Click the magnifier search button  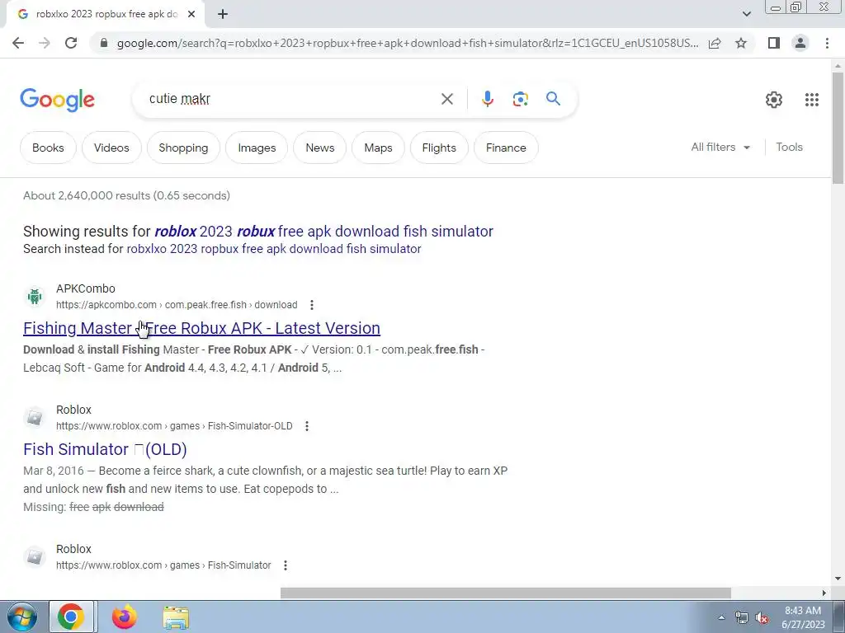tap(553, 99)
